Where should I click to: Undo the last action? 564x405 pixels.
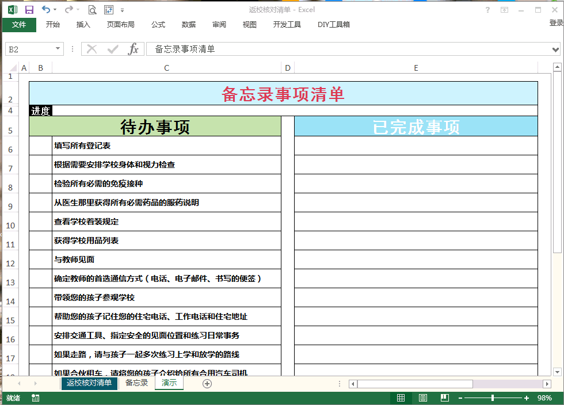tap(45, 9)
